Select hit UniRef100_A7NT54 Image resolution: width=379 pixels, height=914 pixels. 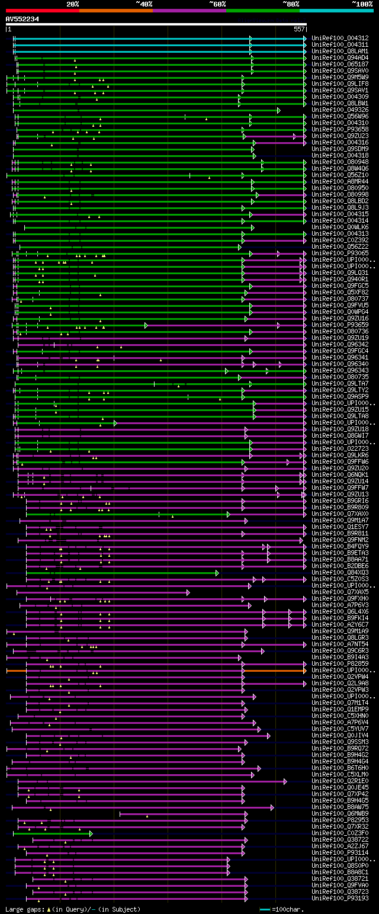(x=340, y=644)
